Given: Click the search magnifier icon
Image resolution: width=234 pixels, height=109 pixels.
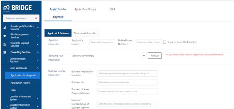Looking at the screenshot, I should (x=36, y=18).
